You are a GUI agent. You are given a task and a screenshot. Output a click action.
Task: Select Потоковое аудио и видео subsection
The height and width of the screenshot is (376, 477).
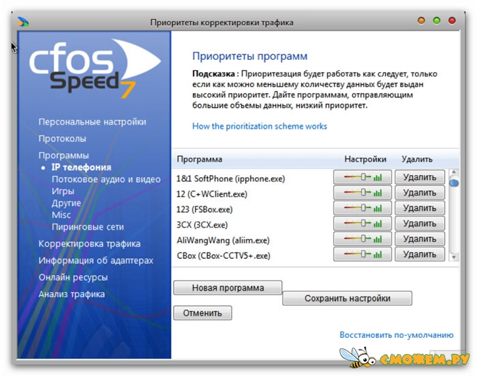pos(106,179)
